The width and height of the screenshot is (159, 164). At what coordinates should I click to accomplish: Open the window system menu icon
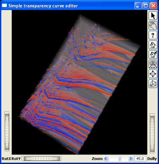click(x=5, y=6)
